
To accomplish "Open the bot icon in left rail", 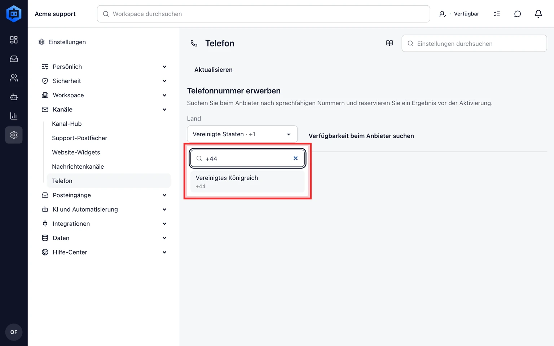I will click(14, 97).
